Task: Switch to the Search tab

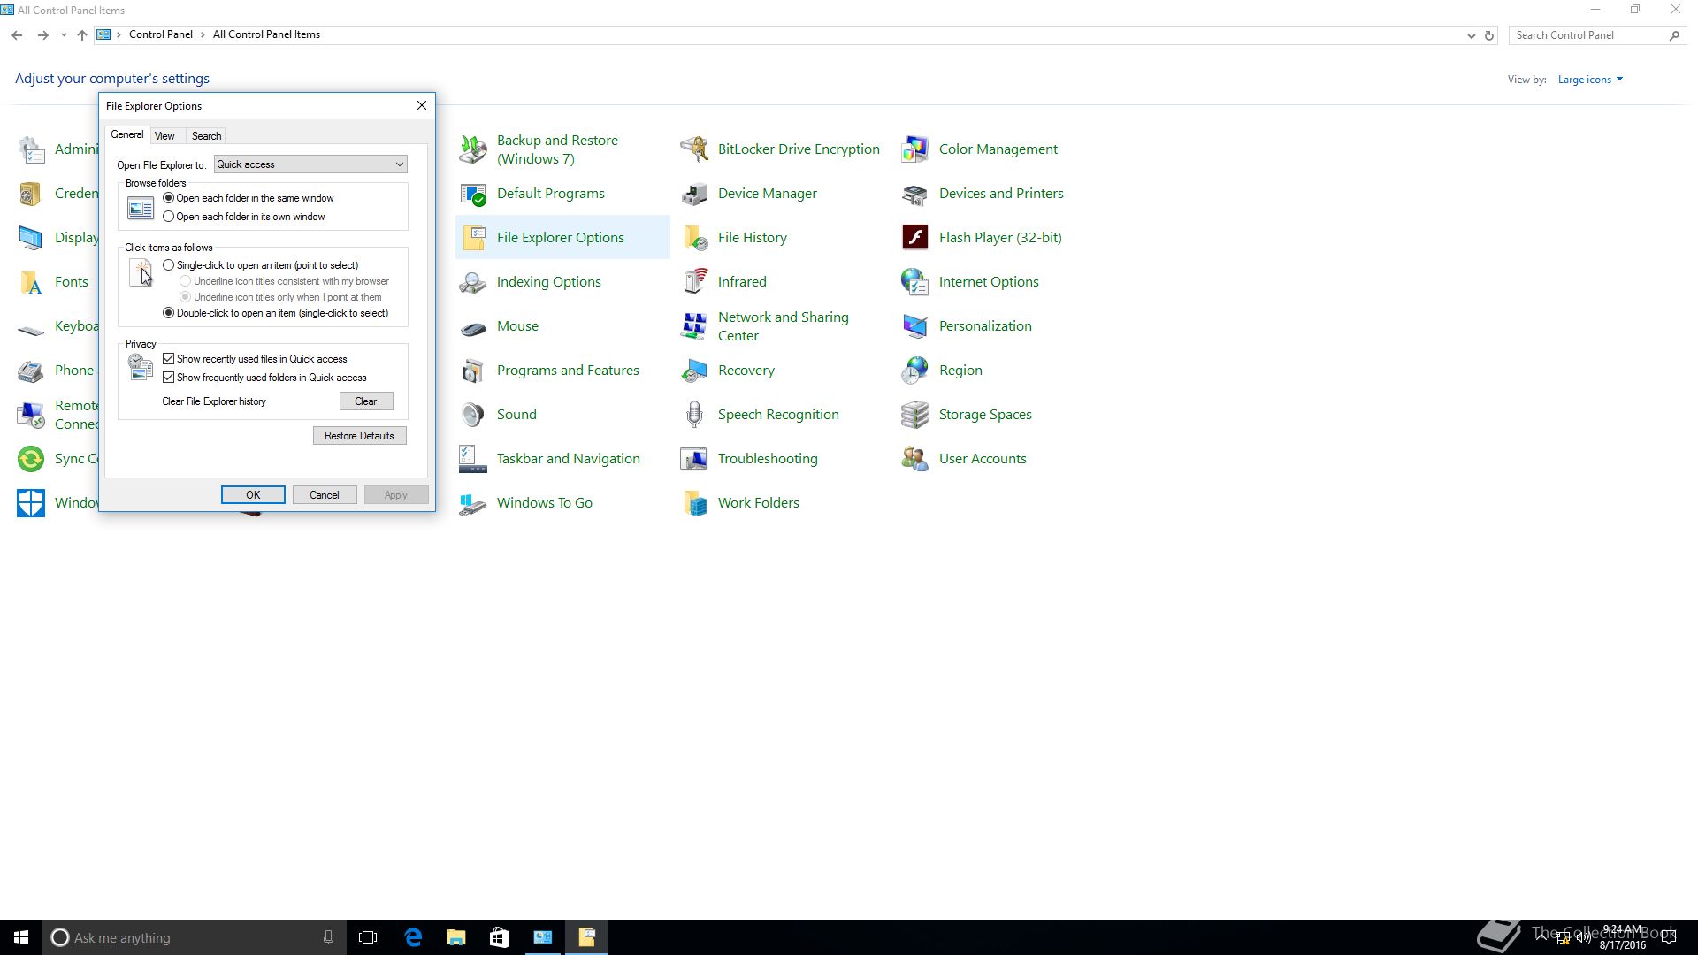Action: click(x=206, y=136)
